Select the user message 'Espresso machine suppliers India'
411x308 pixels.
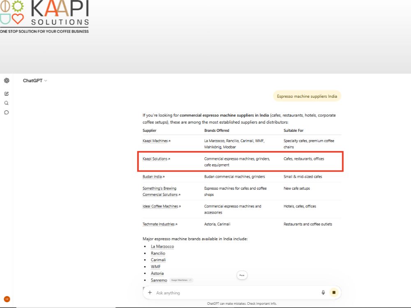pos(307,96)
